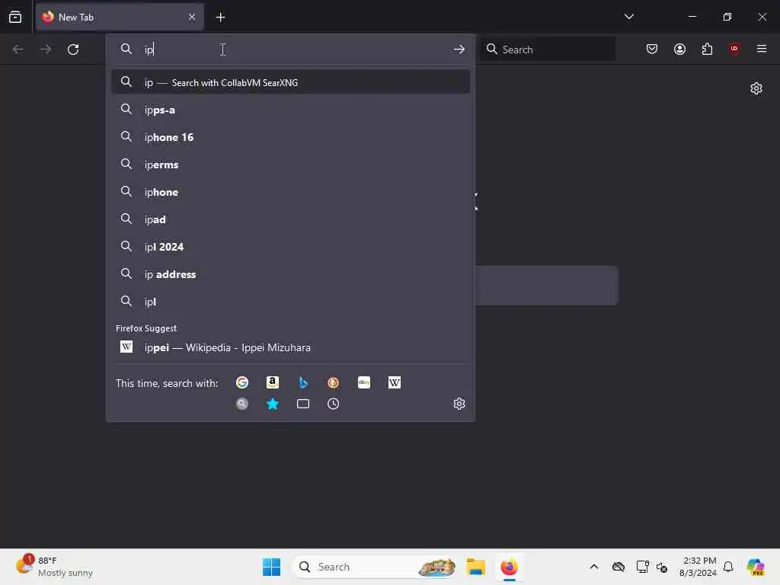Viewport: 780px width, 585px height.
Task: Search this time with DuckDuckGo
Action: pyautogui.click(x=334, y=382)
